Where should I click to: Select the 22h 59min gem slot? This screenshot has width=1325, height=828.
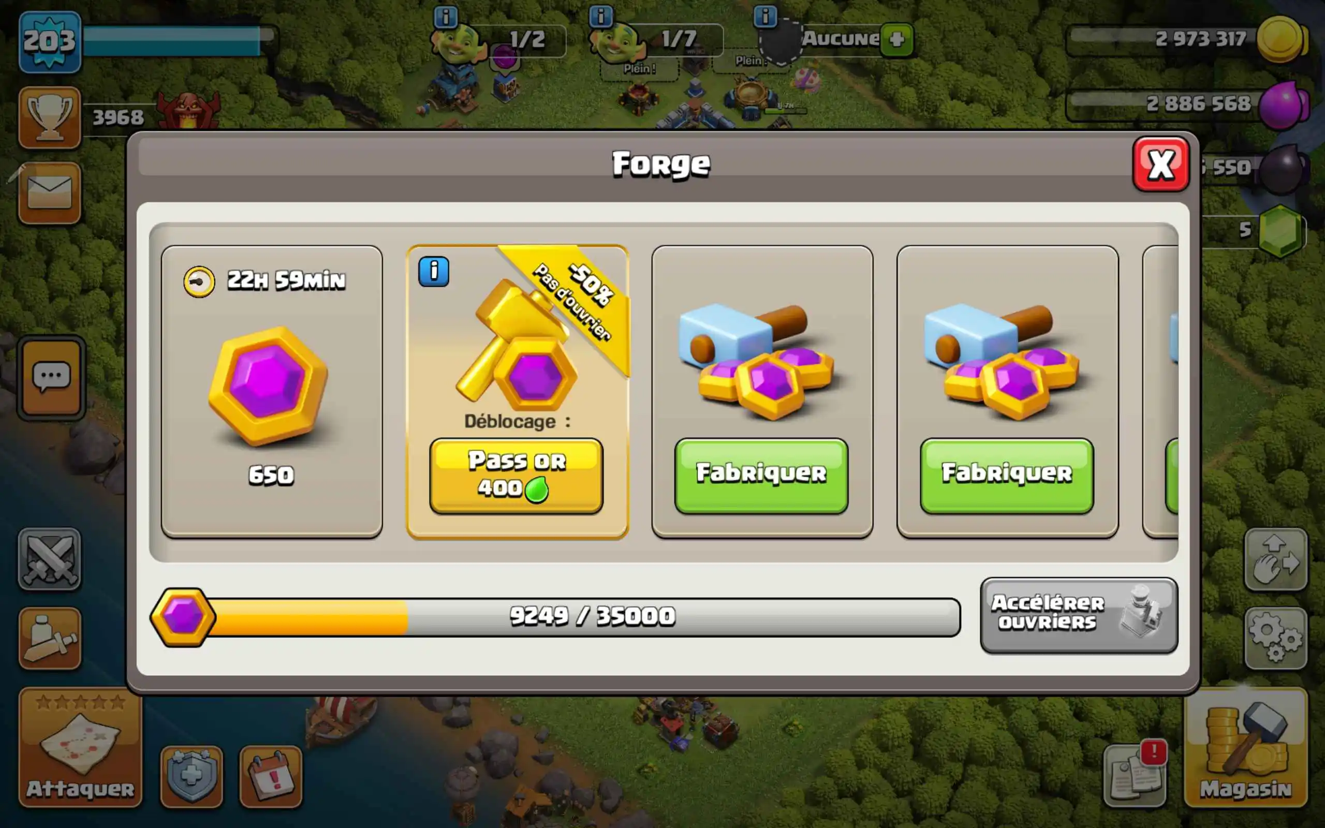click(272, 392)
